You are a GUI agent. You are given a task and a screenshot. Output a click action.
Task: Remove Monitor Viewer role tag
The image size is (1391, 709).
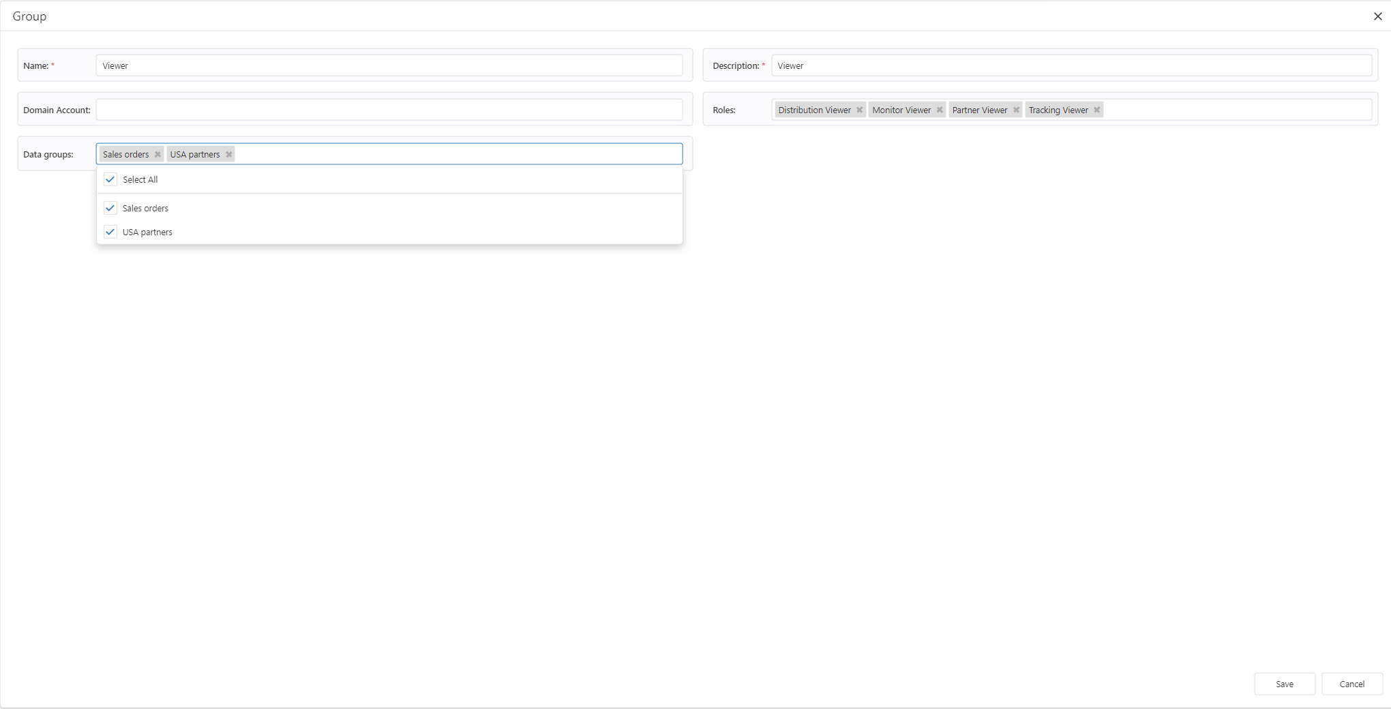(x=940, y=110)
